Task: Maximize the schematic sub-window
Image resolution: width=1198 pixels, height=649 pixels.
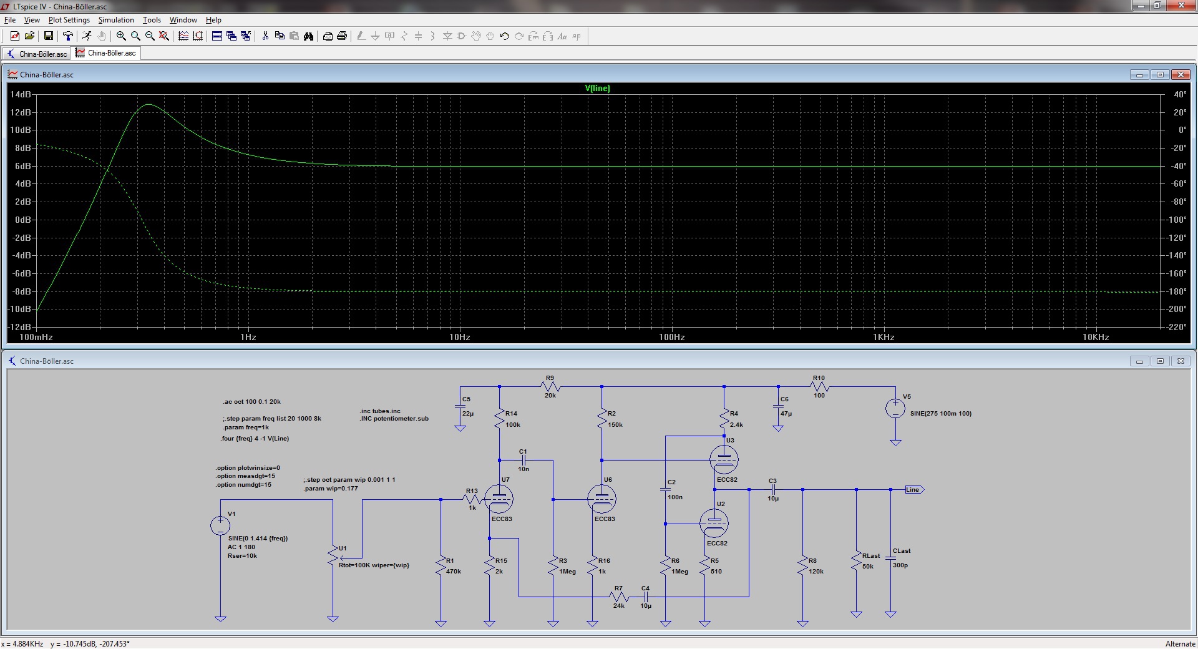Action: point(1160,361)
